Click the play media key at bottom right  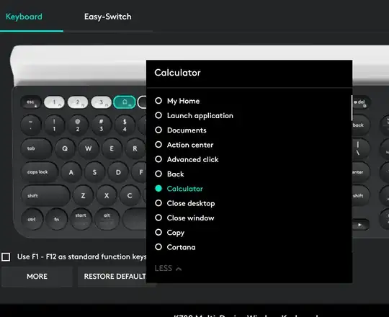click(x=360, y=225)
